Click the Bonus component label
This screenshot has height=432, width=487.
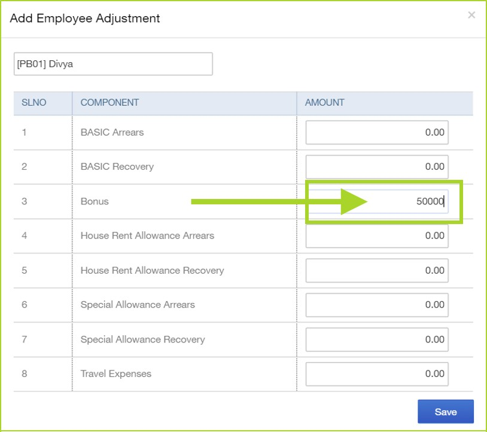point(95,201)
